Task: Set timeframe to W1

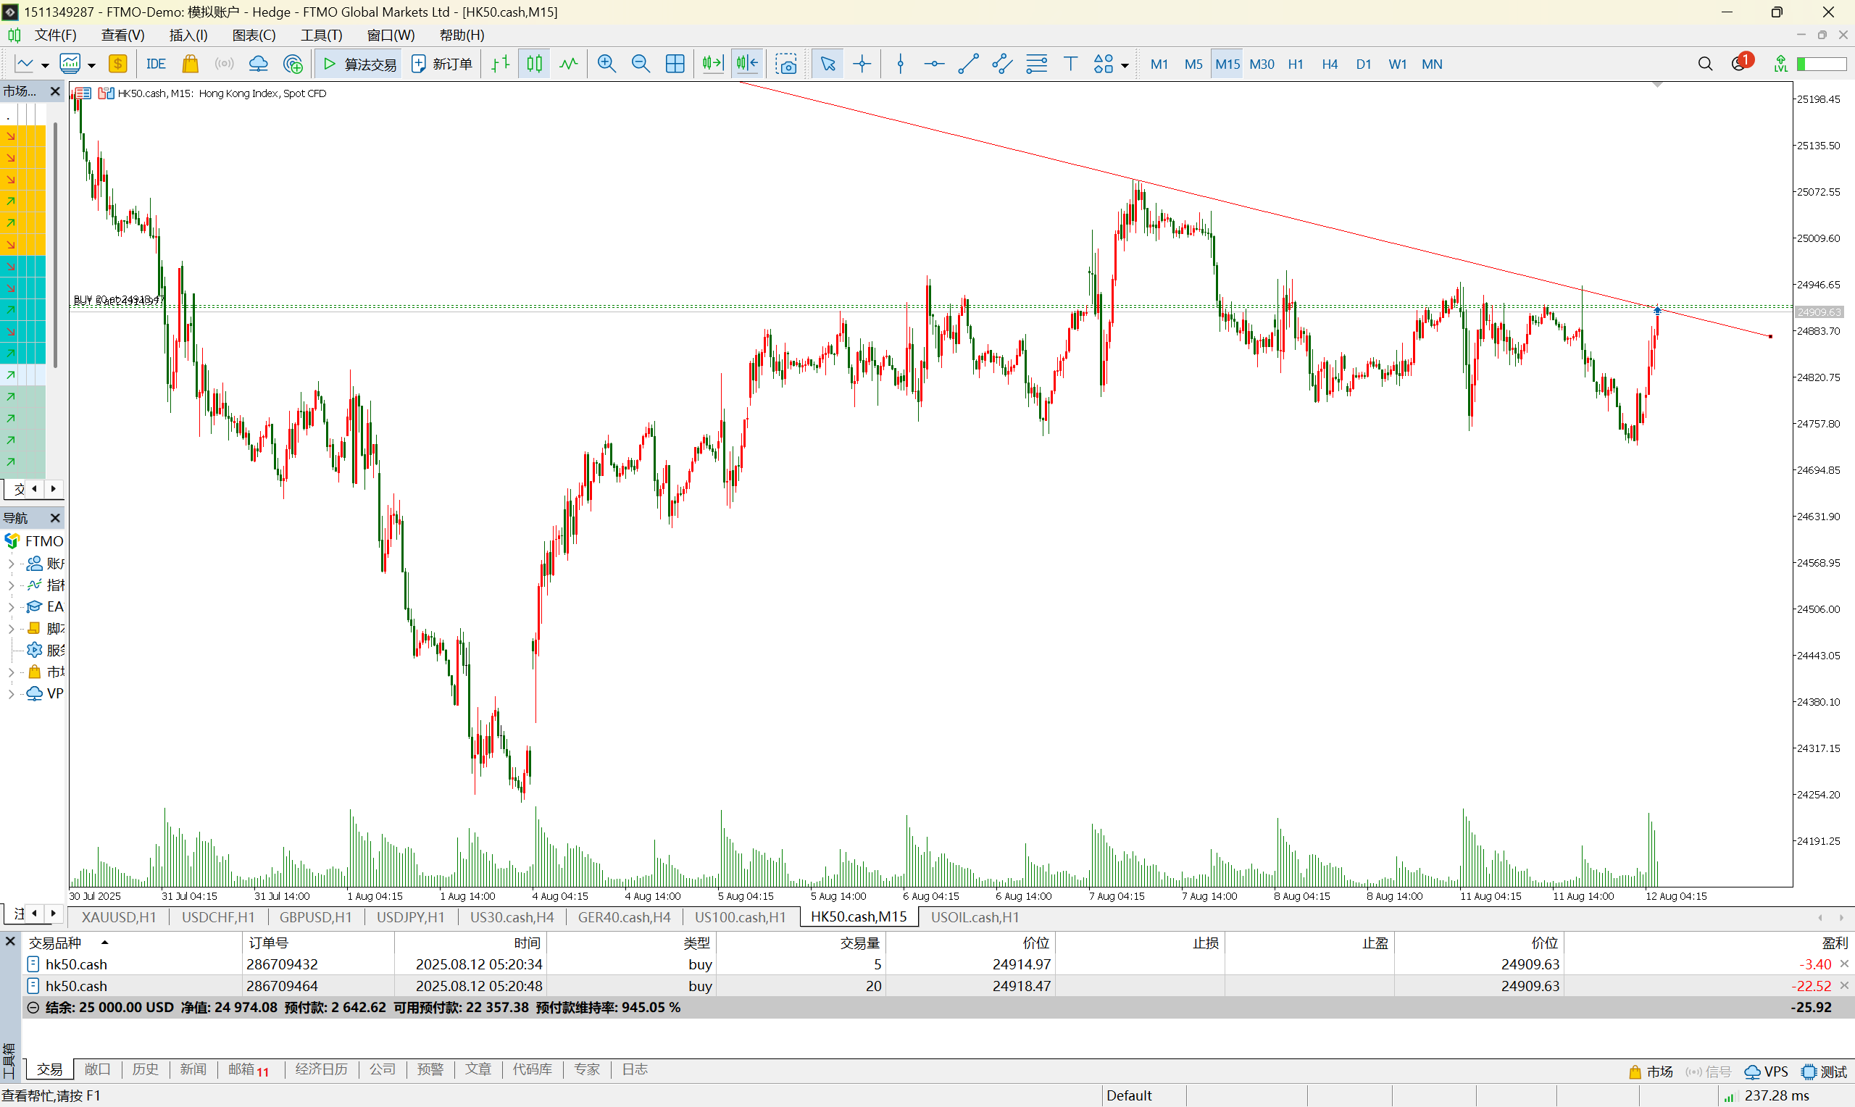Action: pyautogui.click(x=1398, y=64)
